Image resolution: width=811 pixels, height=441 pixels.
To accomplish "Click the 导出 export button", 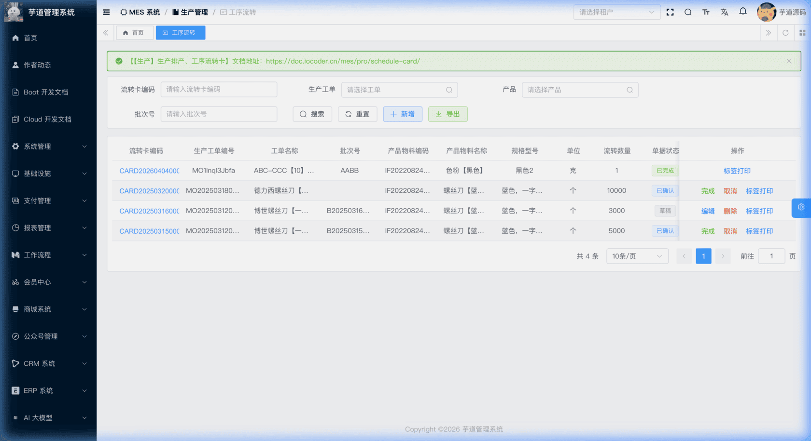I will coord(447,114).
